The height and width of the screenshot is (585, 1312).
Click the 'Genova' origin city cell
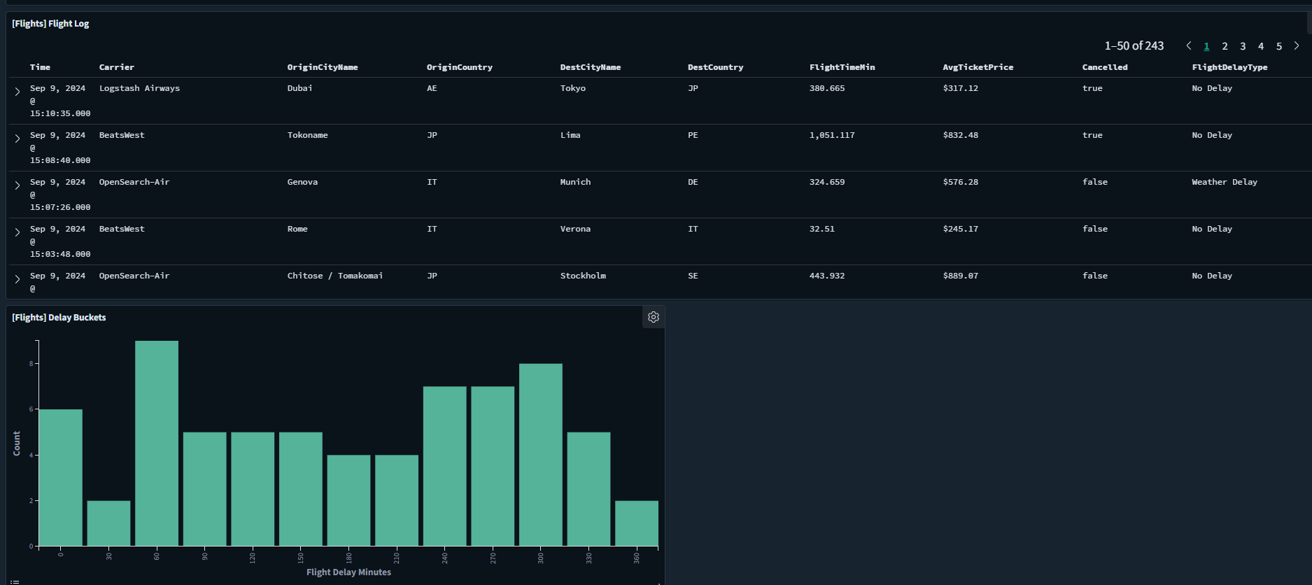click(302, 182)
